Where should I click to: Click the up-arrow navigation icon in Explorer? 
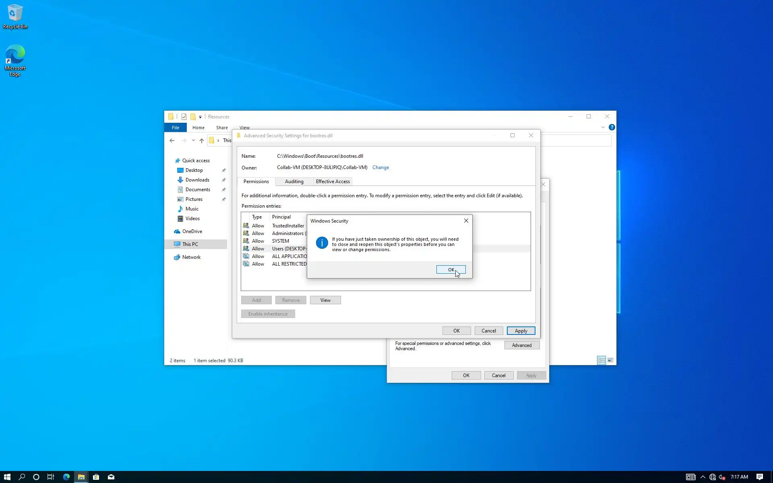201,140
